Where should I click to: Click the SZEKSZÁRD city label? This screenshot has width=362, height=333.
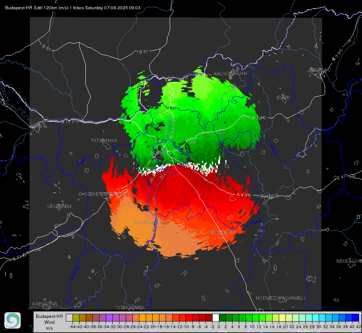point(131,307)
